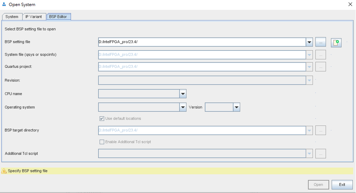Expand the CPU name dropdown
The image size is (356, 193).
(x=183, y=94)
